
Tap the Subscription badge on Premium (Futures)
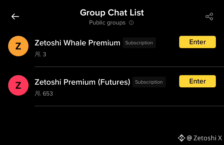point(149,82)
